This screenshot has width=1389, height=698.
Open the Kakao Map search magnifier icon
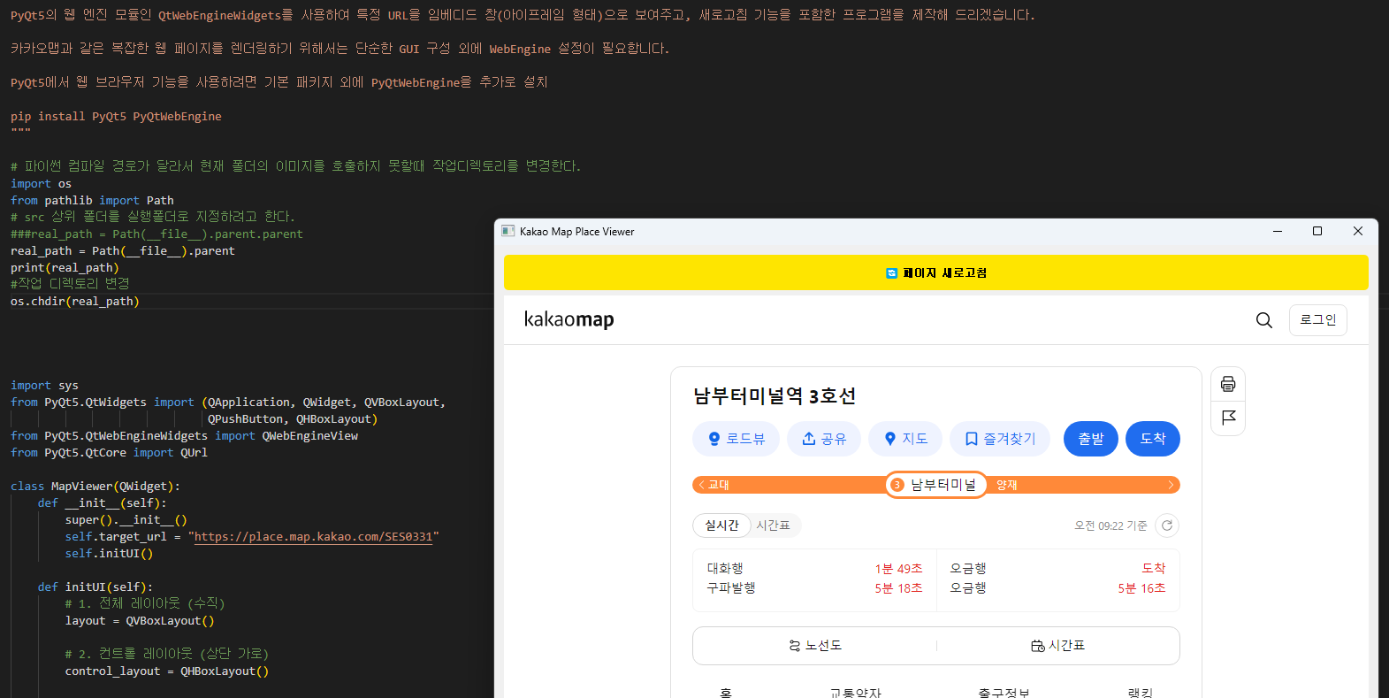pyautogui.click(x=1264, y=320)
